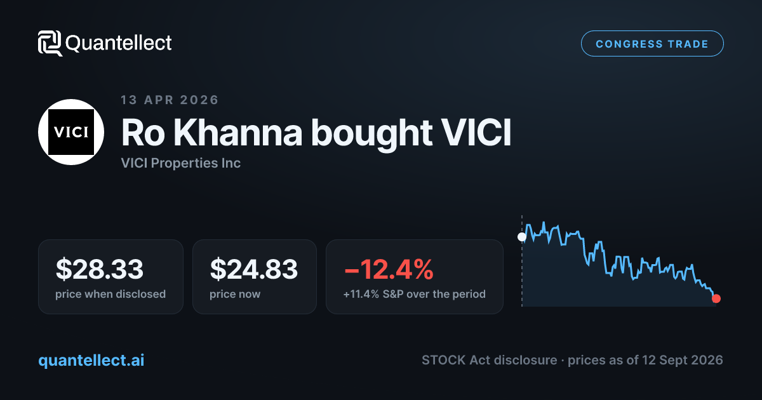Click the VICI Properties Inc subtitle

point(181,163)
